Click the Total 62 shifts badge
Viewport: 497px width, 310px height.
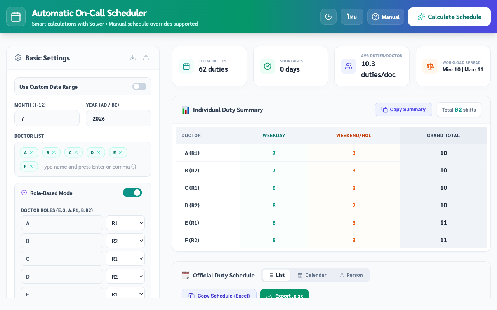coord(459,110)
